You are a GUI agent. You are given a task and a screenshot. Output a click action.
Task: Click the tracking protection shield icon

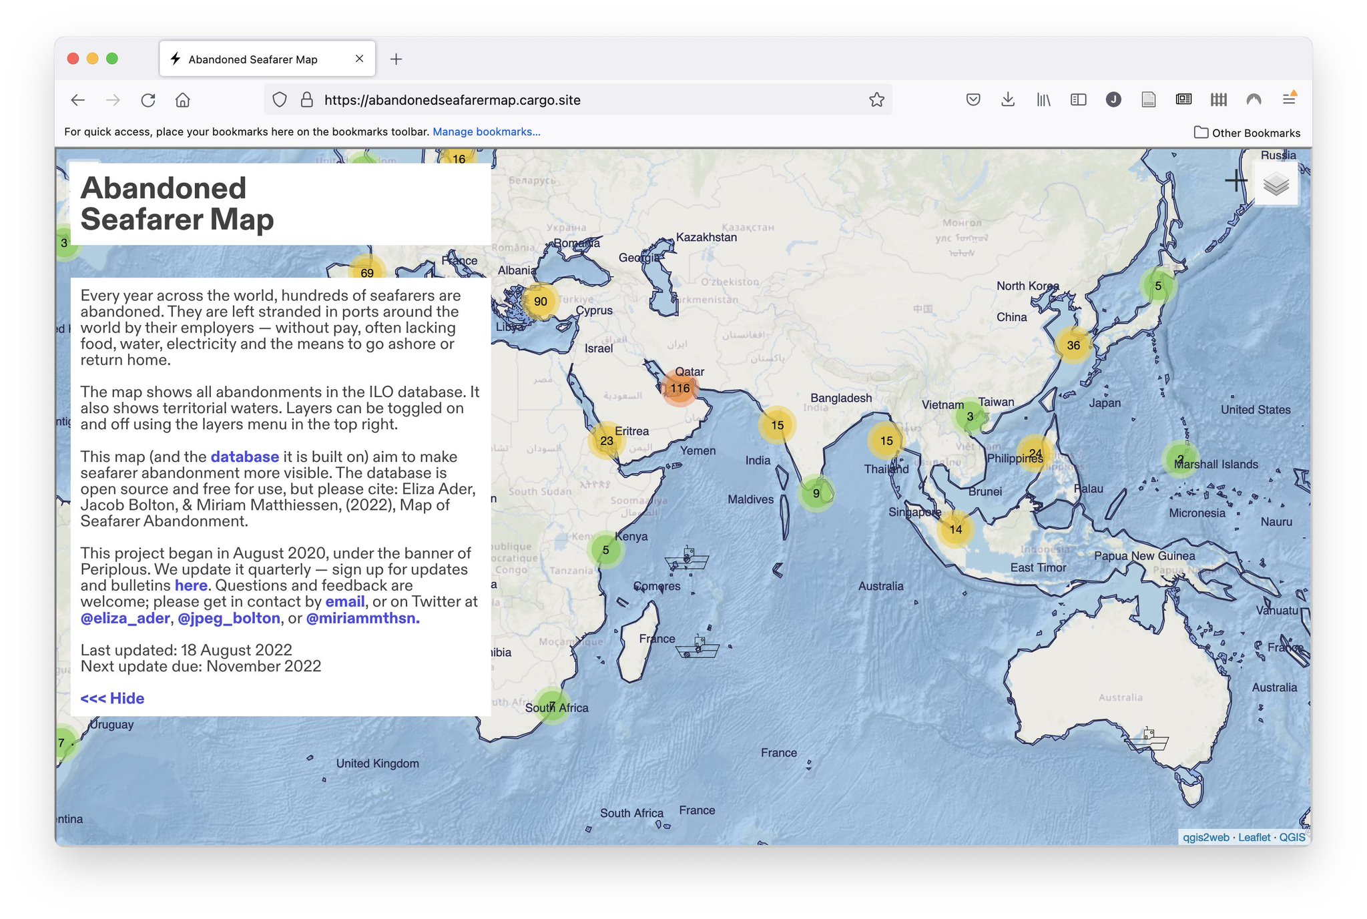280,100
